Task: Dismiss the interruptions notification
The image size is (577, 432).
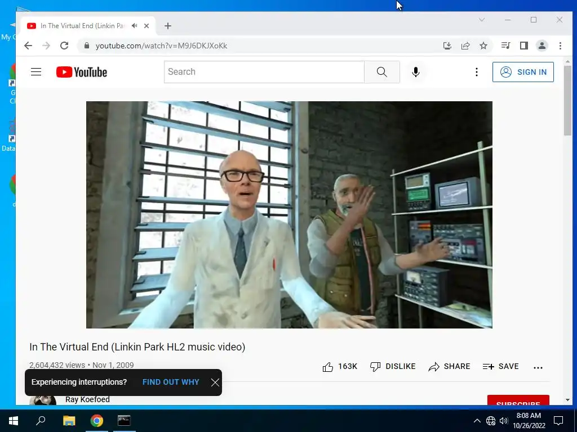Action: click(215, 382)
